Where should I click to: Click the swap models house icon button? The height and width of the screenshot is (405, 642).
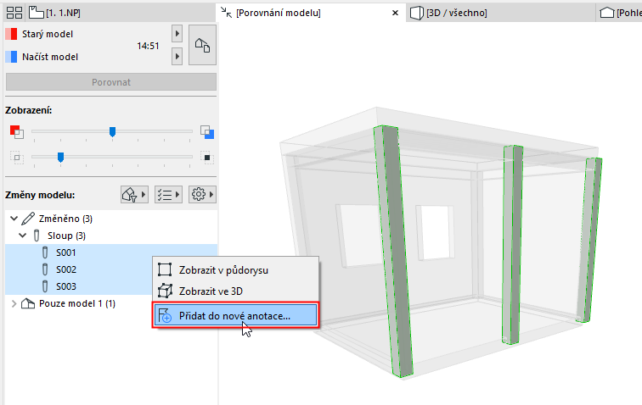tap(202, 45)
